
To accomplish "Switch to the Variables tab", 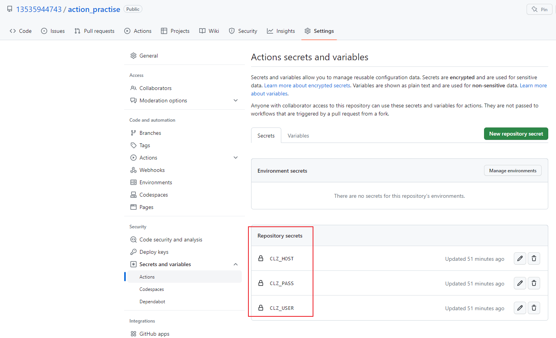I will pyautogui.click(x=298, y=136).
